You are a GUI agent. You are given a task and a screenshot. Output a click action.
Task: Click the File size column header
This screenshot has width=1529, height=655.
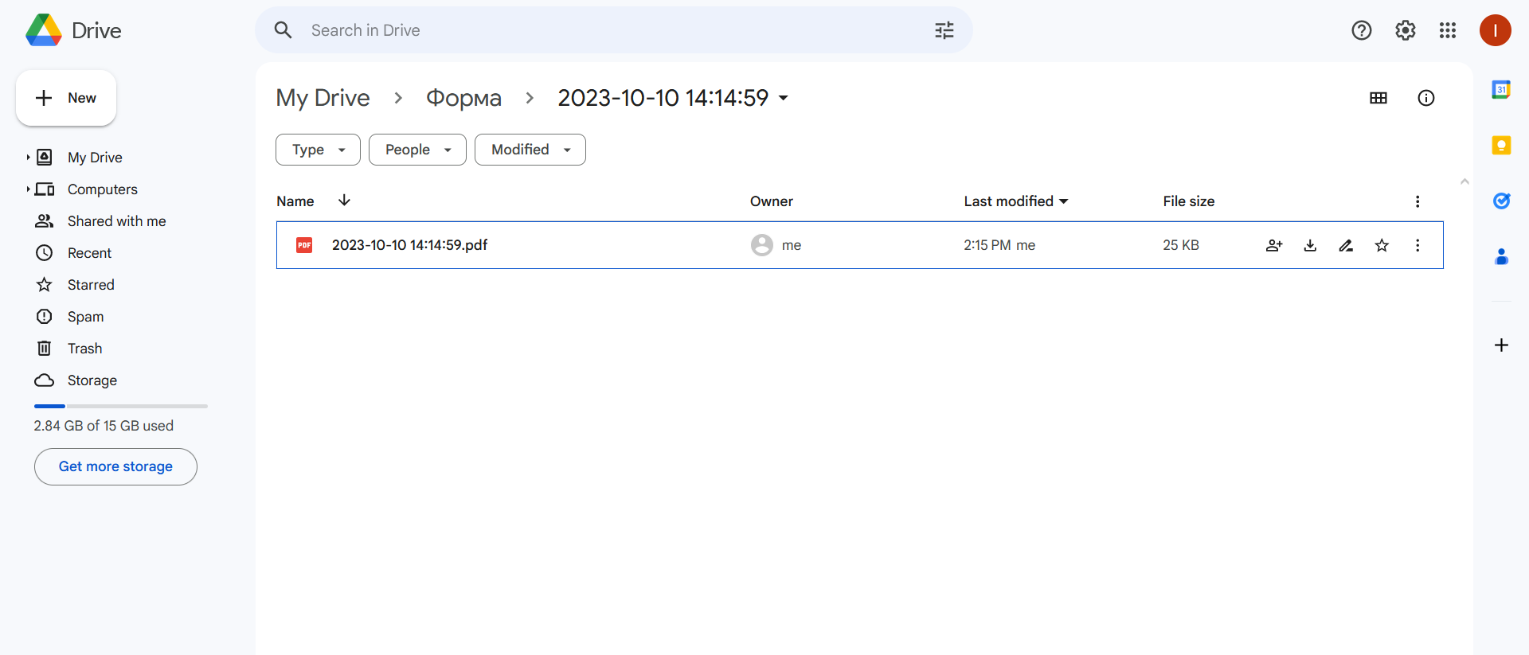click(x=1188, y=201)
